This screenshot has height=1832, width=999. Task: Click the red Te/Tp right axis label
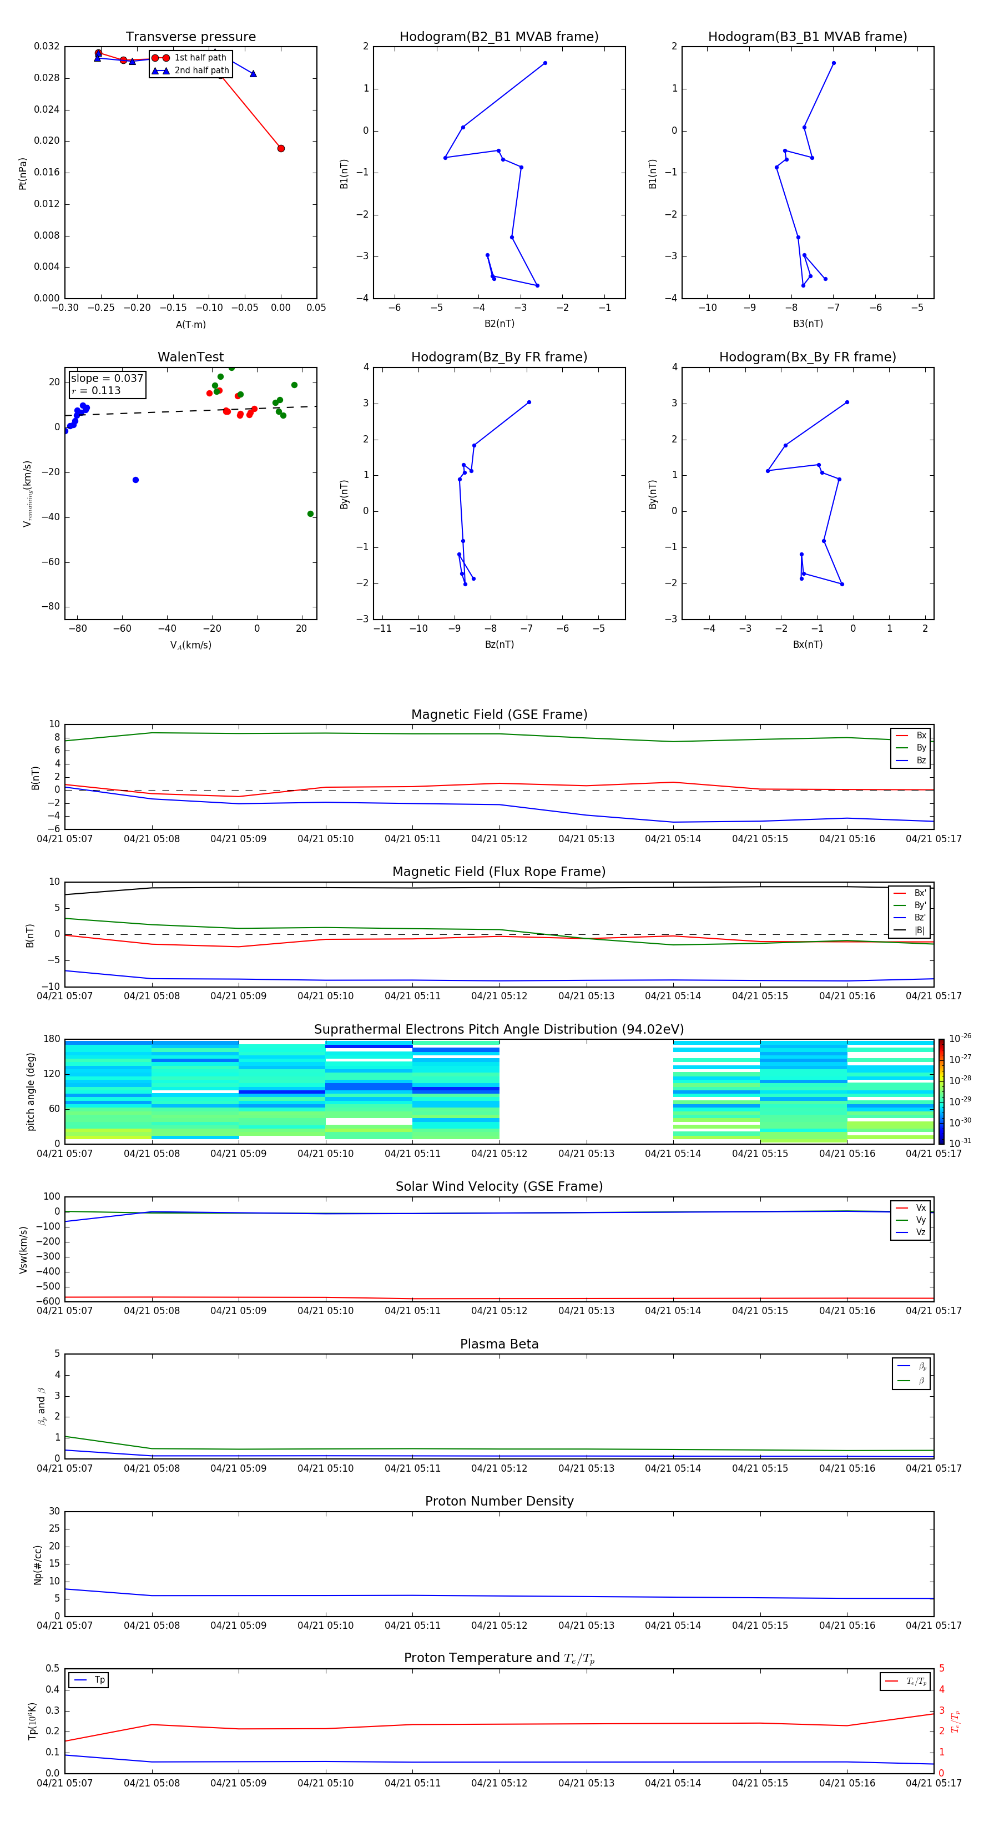(x=955, y=1721)
